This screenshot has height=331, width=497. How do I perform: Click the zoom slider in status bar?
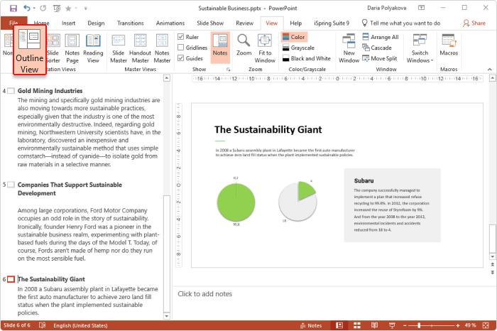[x=419, y=325]
